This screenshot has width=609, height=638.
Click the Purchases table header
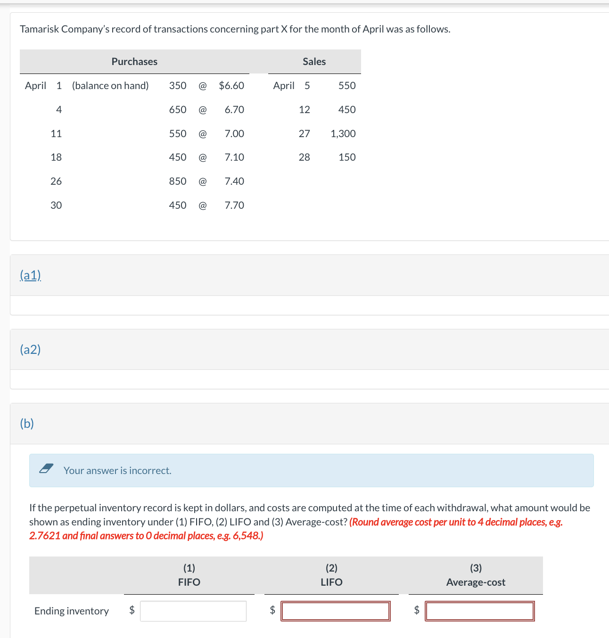coord(134,61)
